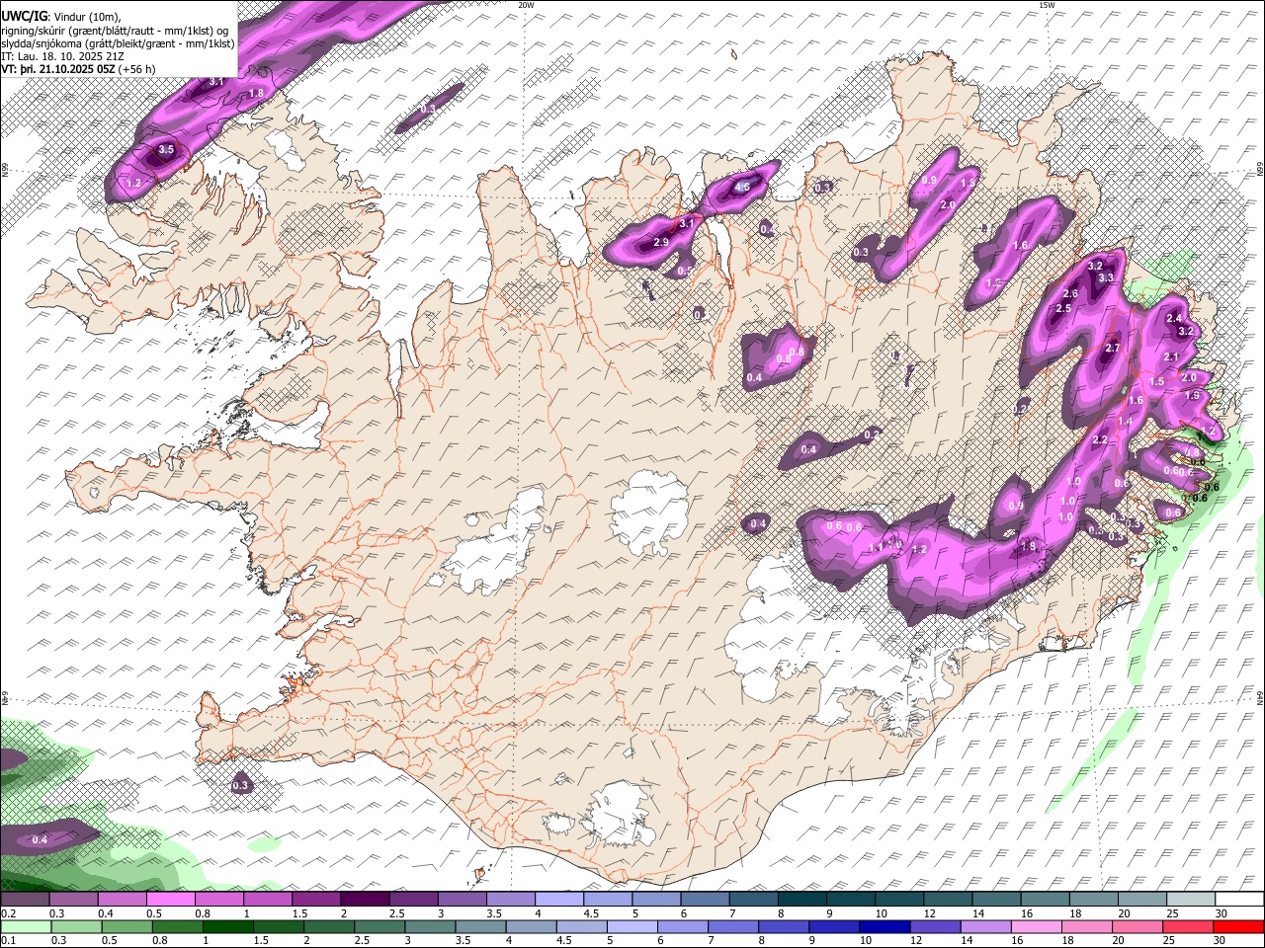
Task: Click the 2.6 snowfall value on the map
Action: (x=1070, y=294)
